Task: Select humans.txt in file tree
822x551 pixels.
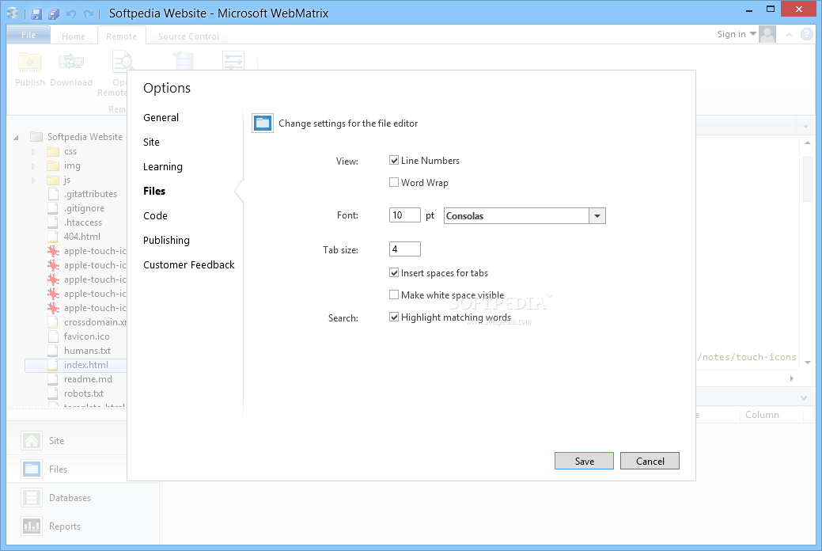Action: (87, 351)
